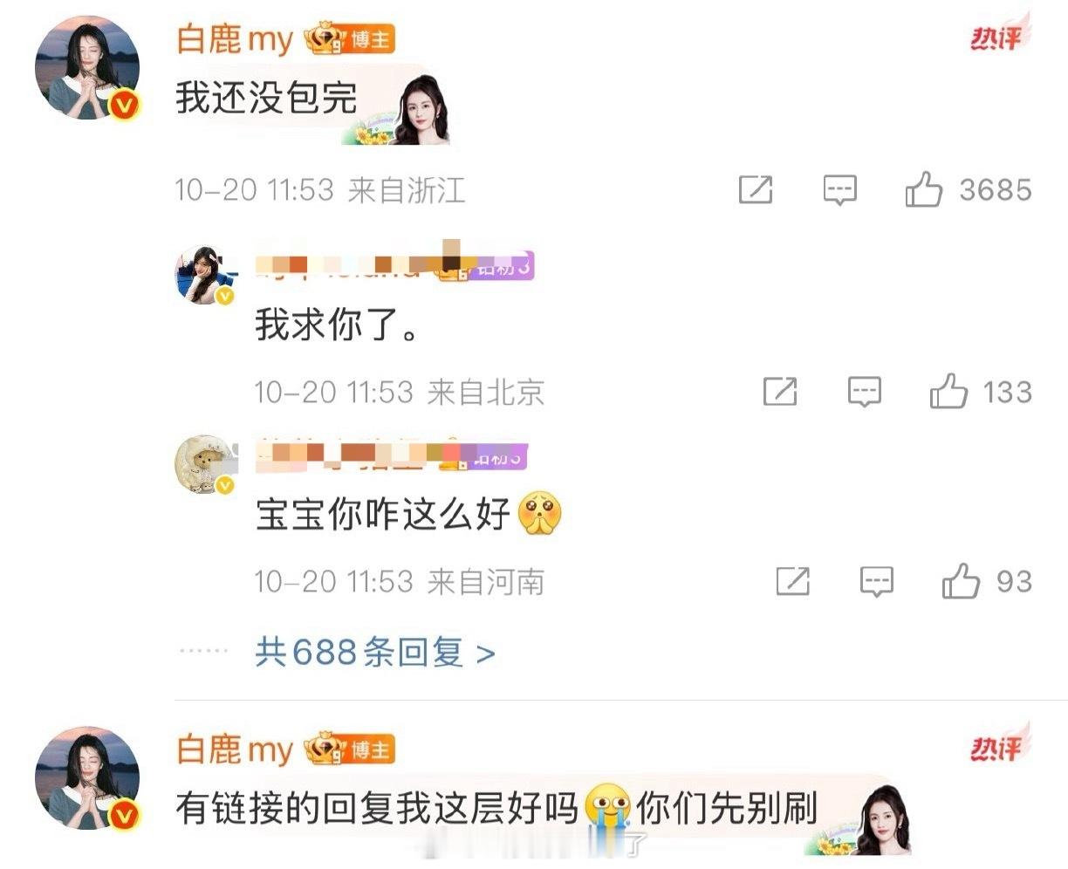Like the 宝宝你咋这么好 reply
The image size is (1068, 869).
pos(961,581)
